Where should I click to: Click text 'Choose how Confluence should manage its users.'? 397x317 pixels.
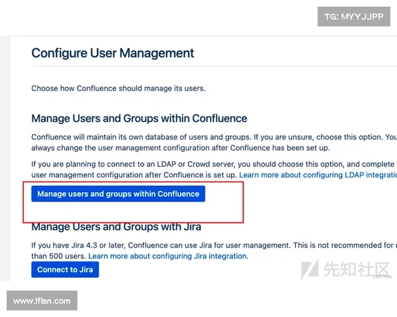click(x=118, y=88)
